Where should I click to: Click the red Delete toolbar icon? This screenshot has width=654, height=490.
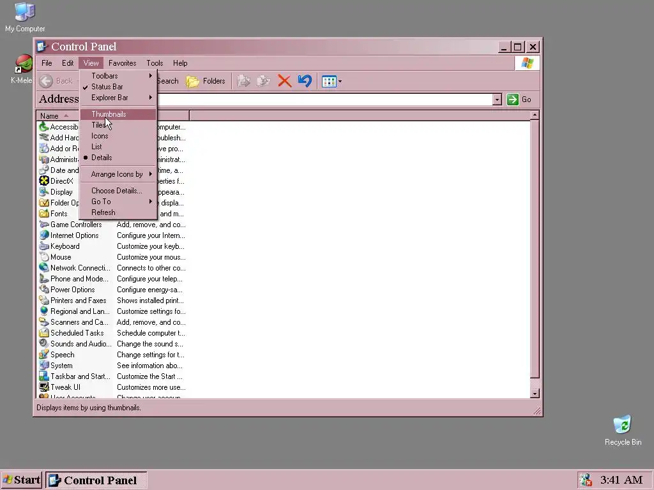click(x=284, y=81)
